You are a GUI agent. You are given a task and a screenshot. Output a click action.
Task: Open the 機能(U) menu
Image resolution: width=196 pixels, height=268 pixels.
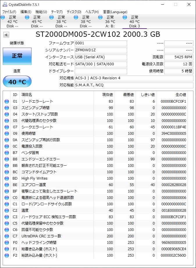click(x=41, y=12)
